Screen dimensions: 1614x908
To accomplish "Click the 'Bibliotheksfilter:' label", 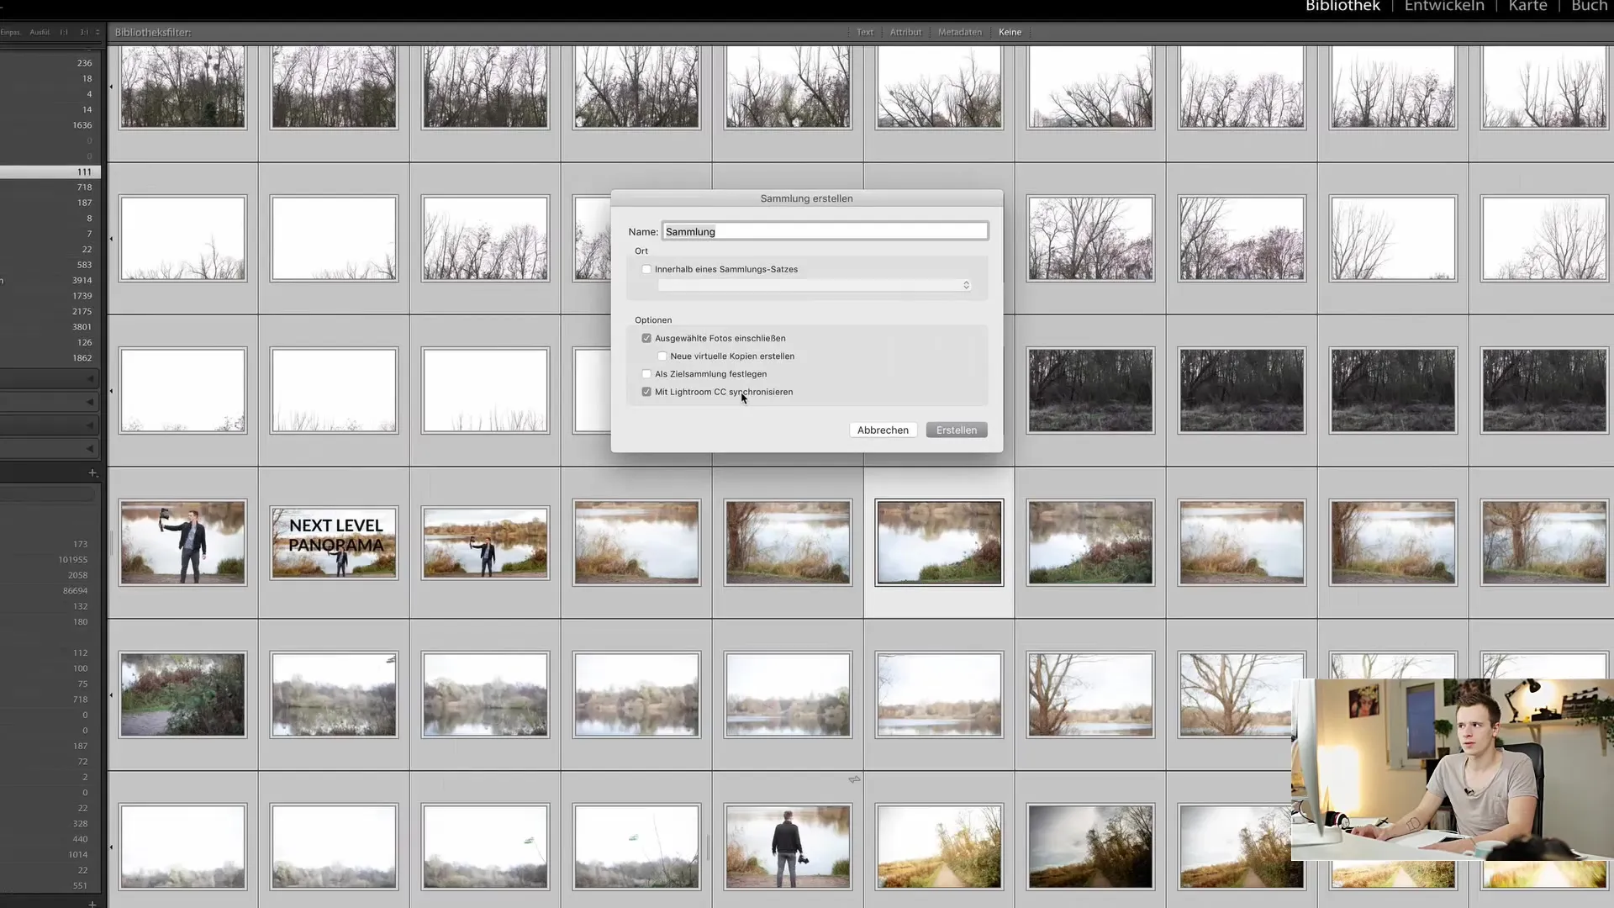I will 153,32.
